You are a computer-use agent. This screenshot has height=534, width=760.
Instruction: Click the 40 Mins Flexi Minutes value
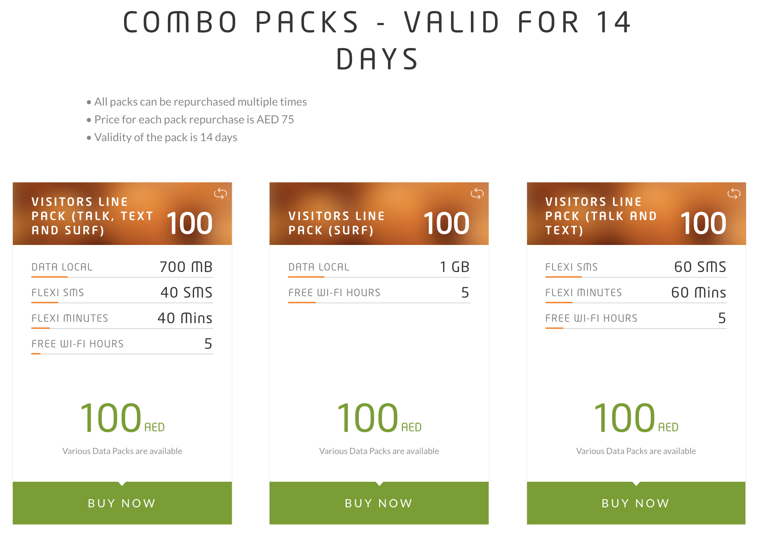coord(185,318)
